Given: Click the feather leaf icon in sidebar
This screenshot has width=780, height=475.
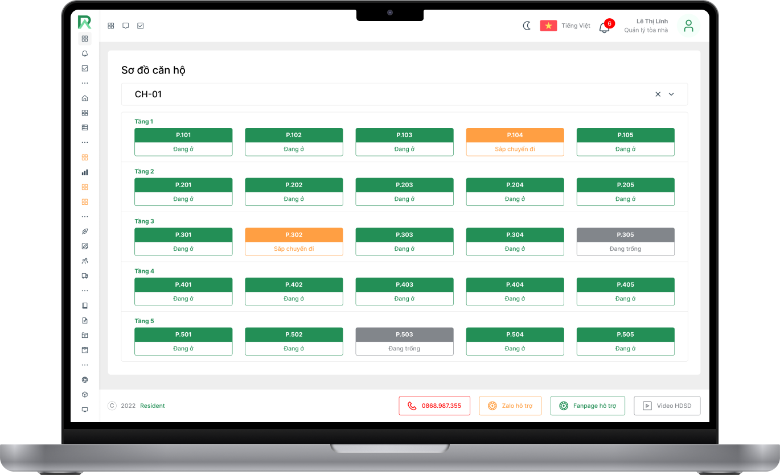Looking at the screenshot, I should point(85,232).
